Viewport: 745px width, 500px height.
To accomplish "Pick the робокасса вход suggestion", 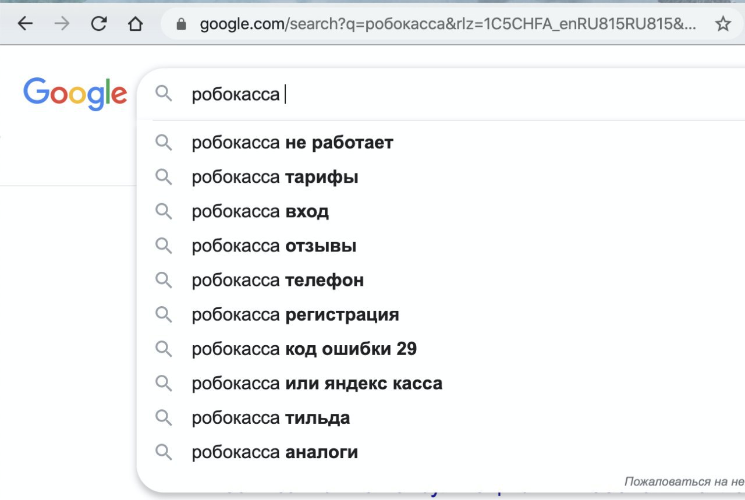I will pos(441,211).
